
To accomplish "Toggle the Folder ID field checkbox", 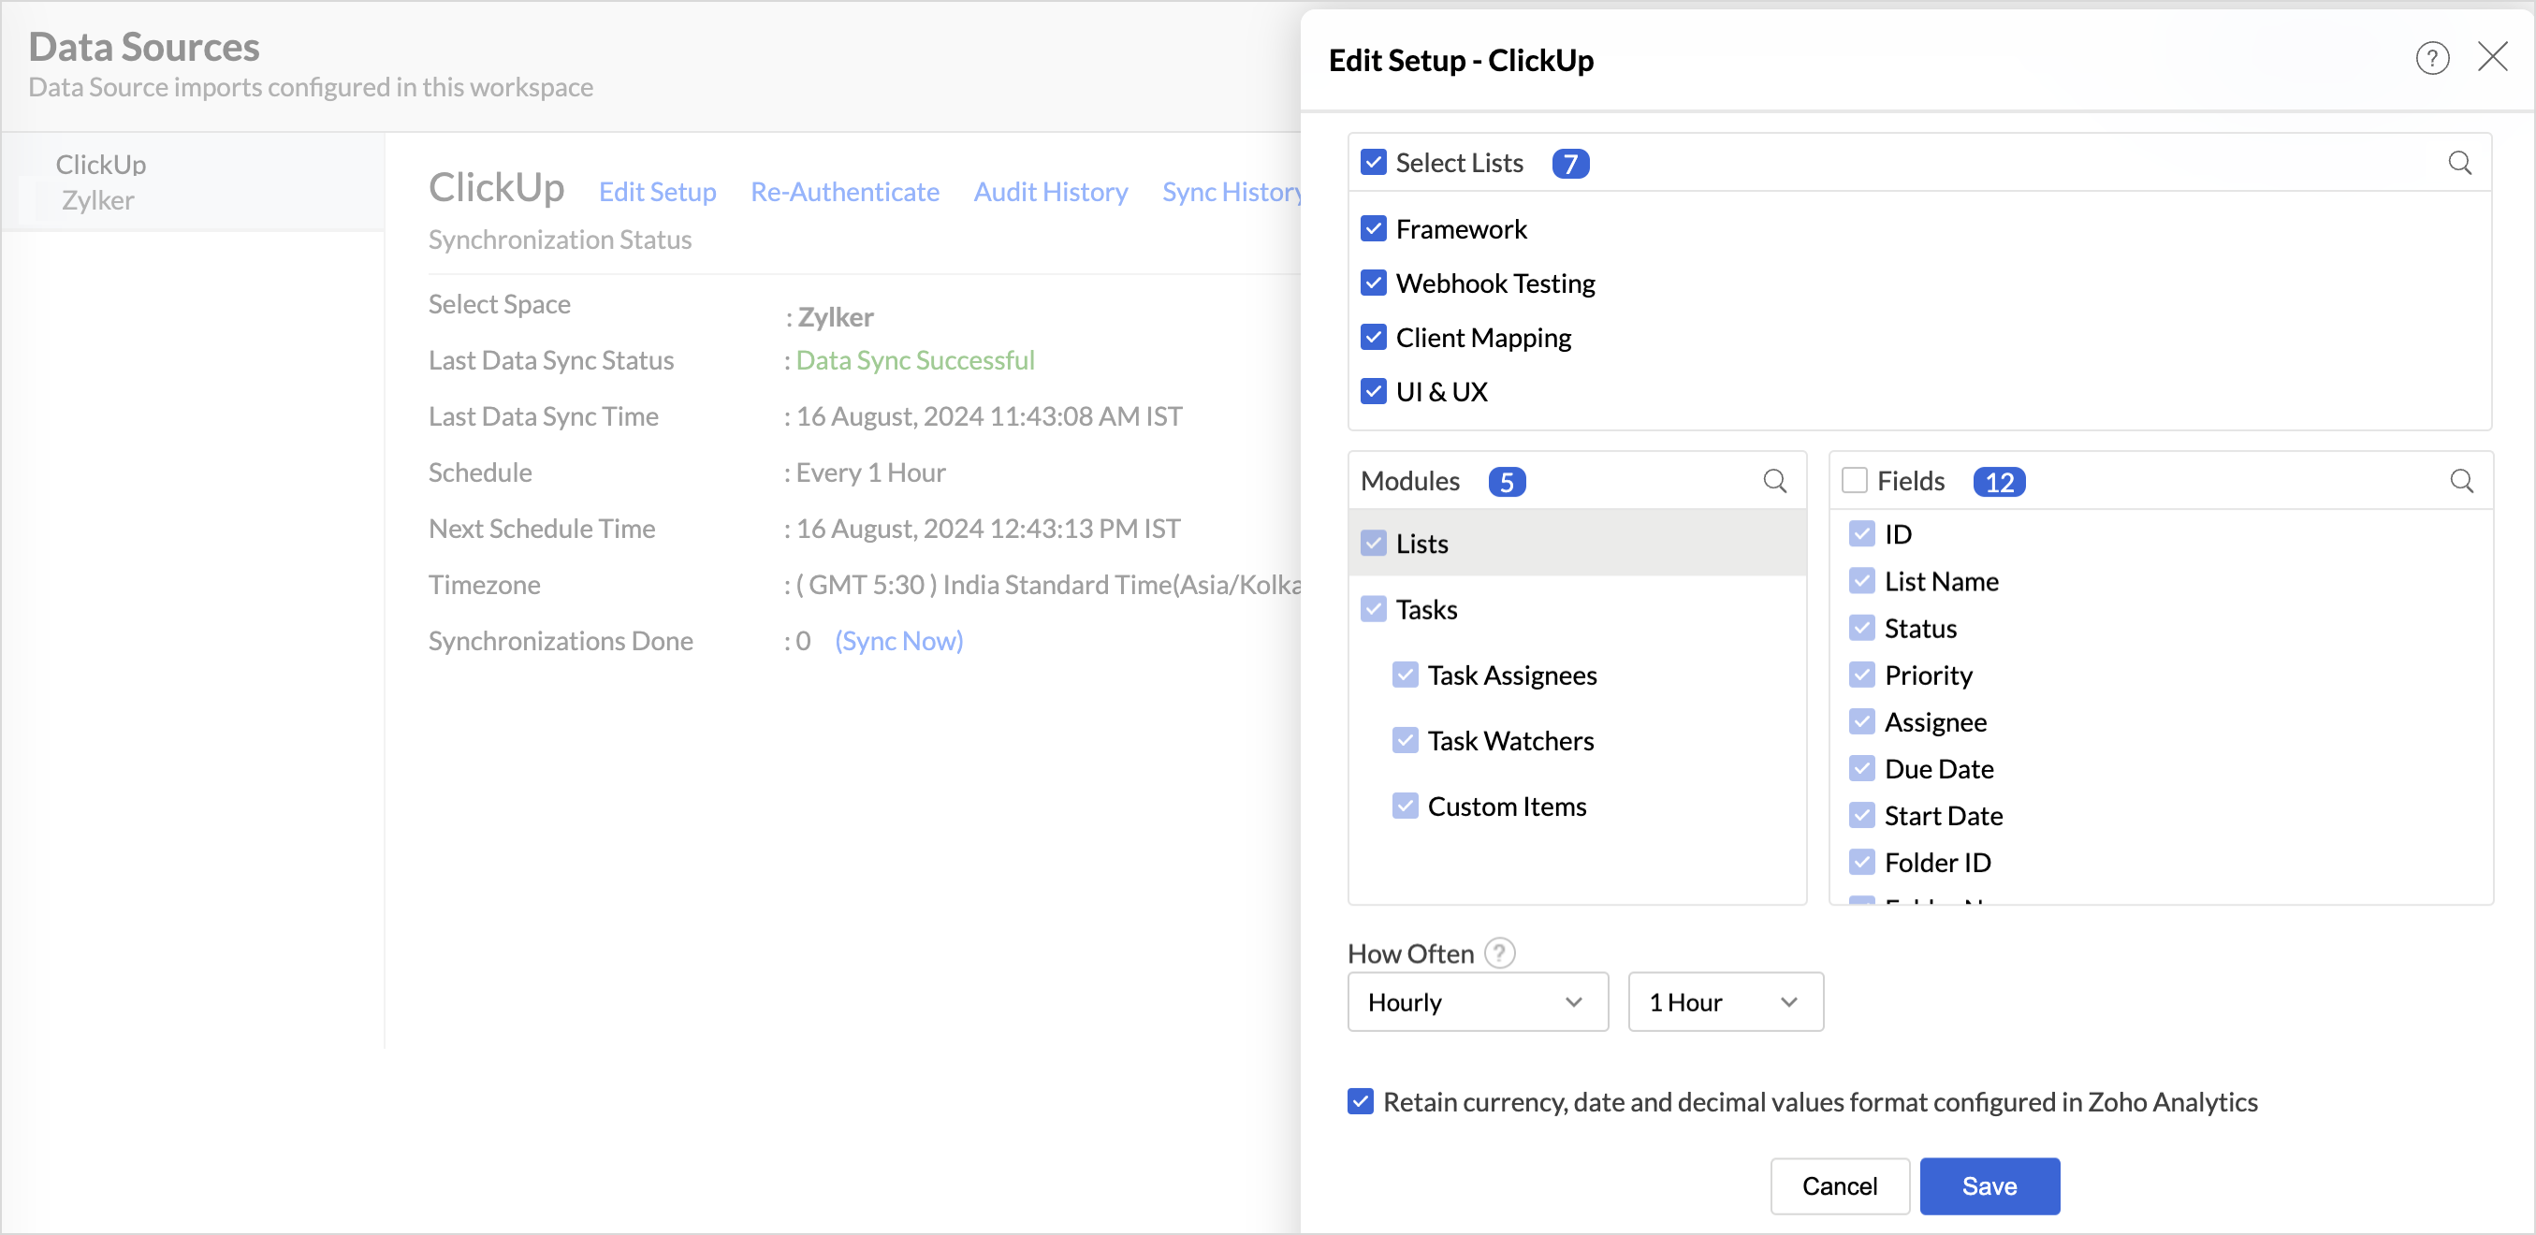I will click(x=1861, y=862).
